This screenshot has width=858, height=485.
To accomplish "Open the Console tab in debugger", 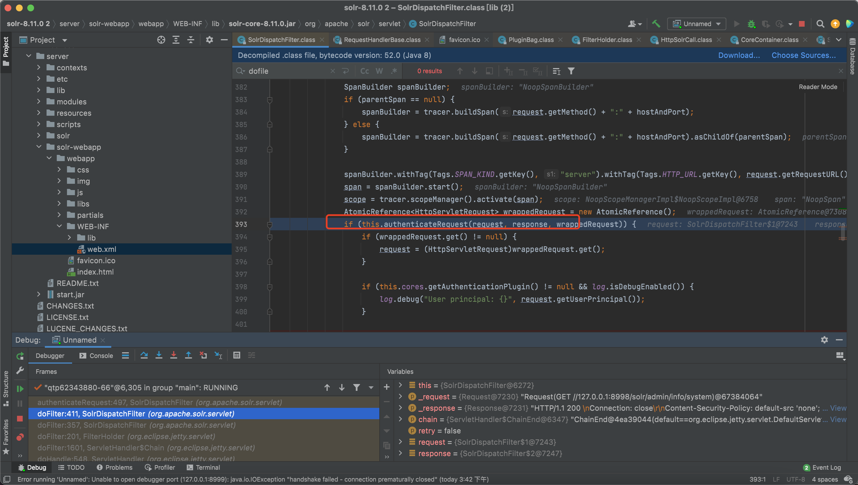I will click(96, 355).
